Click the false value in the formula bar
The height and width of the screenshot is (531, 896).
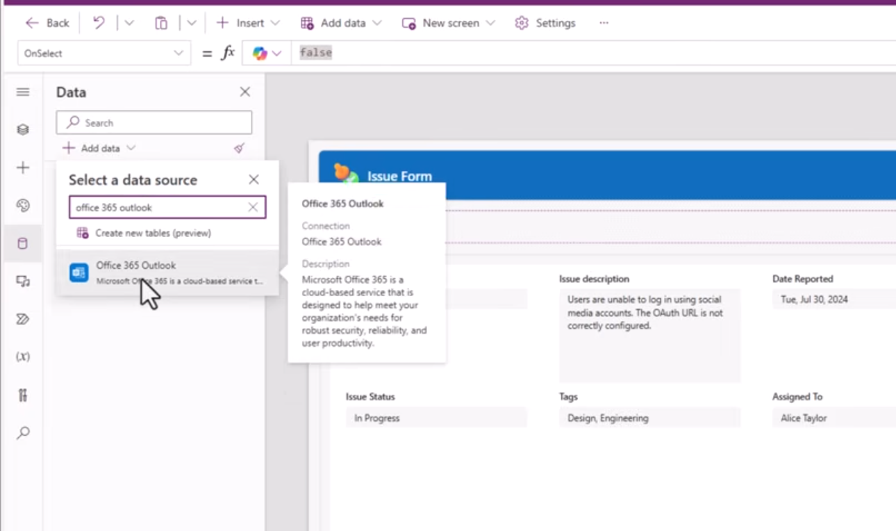tap(315, 52)
